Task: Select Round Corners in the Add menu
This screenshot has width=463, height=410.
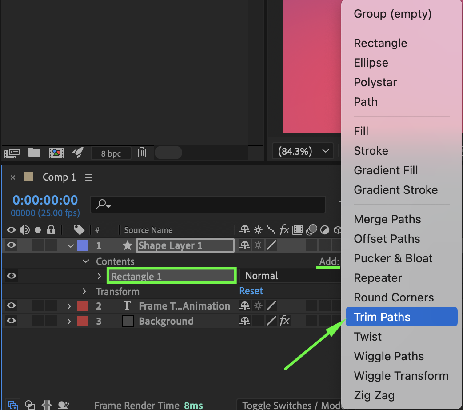Action: click(394, 297)
